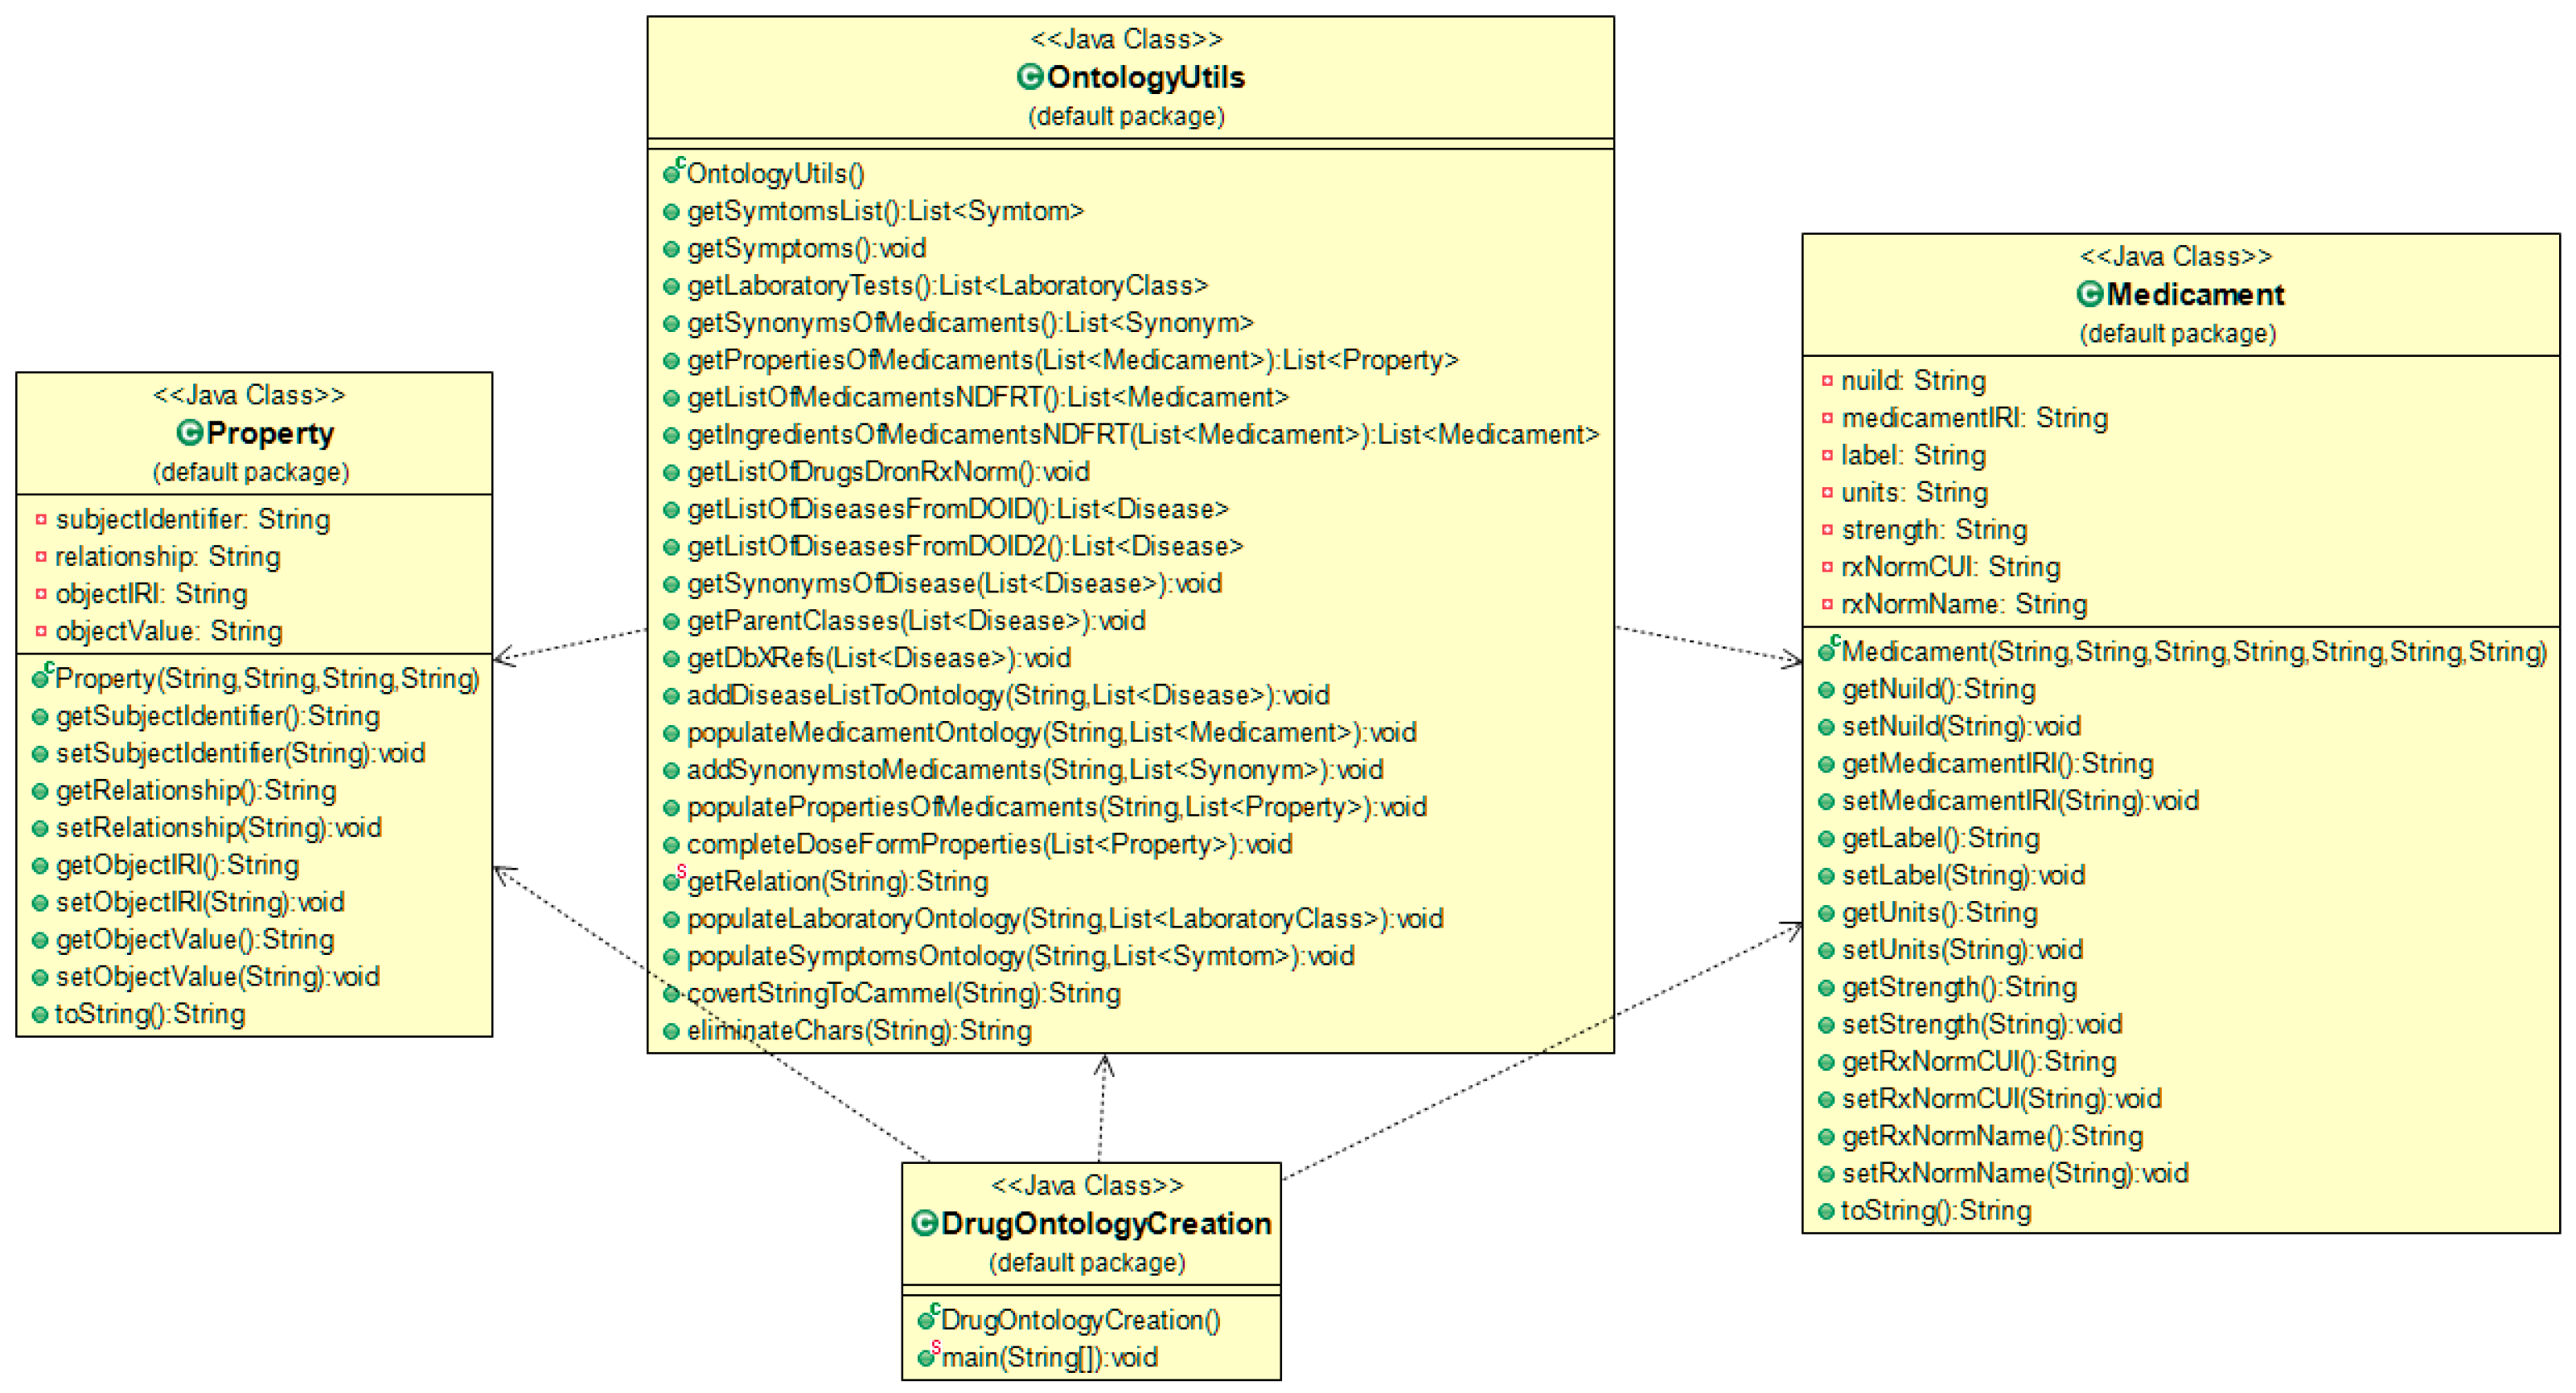Click the static method icon before getRelation(String)
Screen dimensions: 2576x1393
(x=673, y=880)
